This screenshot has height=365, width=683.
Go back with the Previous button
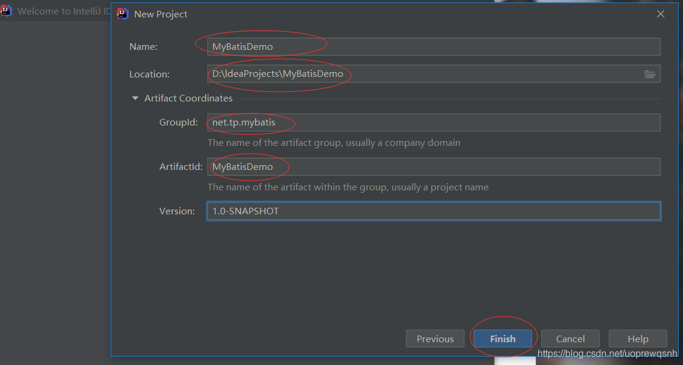coord(435,339)
